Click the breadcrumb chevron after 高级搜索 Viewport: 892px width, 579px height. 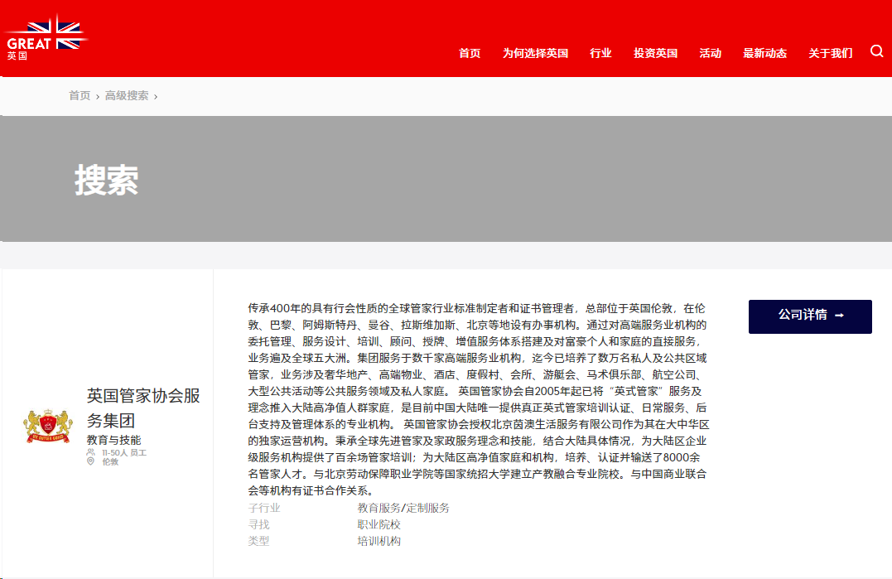pyautogui.click(x=156, y=96)
